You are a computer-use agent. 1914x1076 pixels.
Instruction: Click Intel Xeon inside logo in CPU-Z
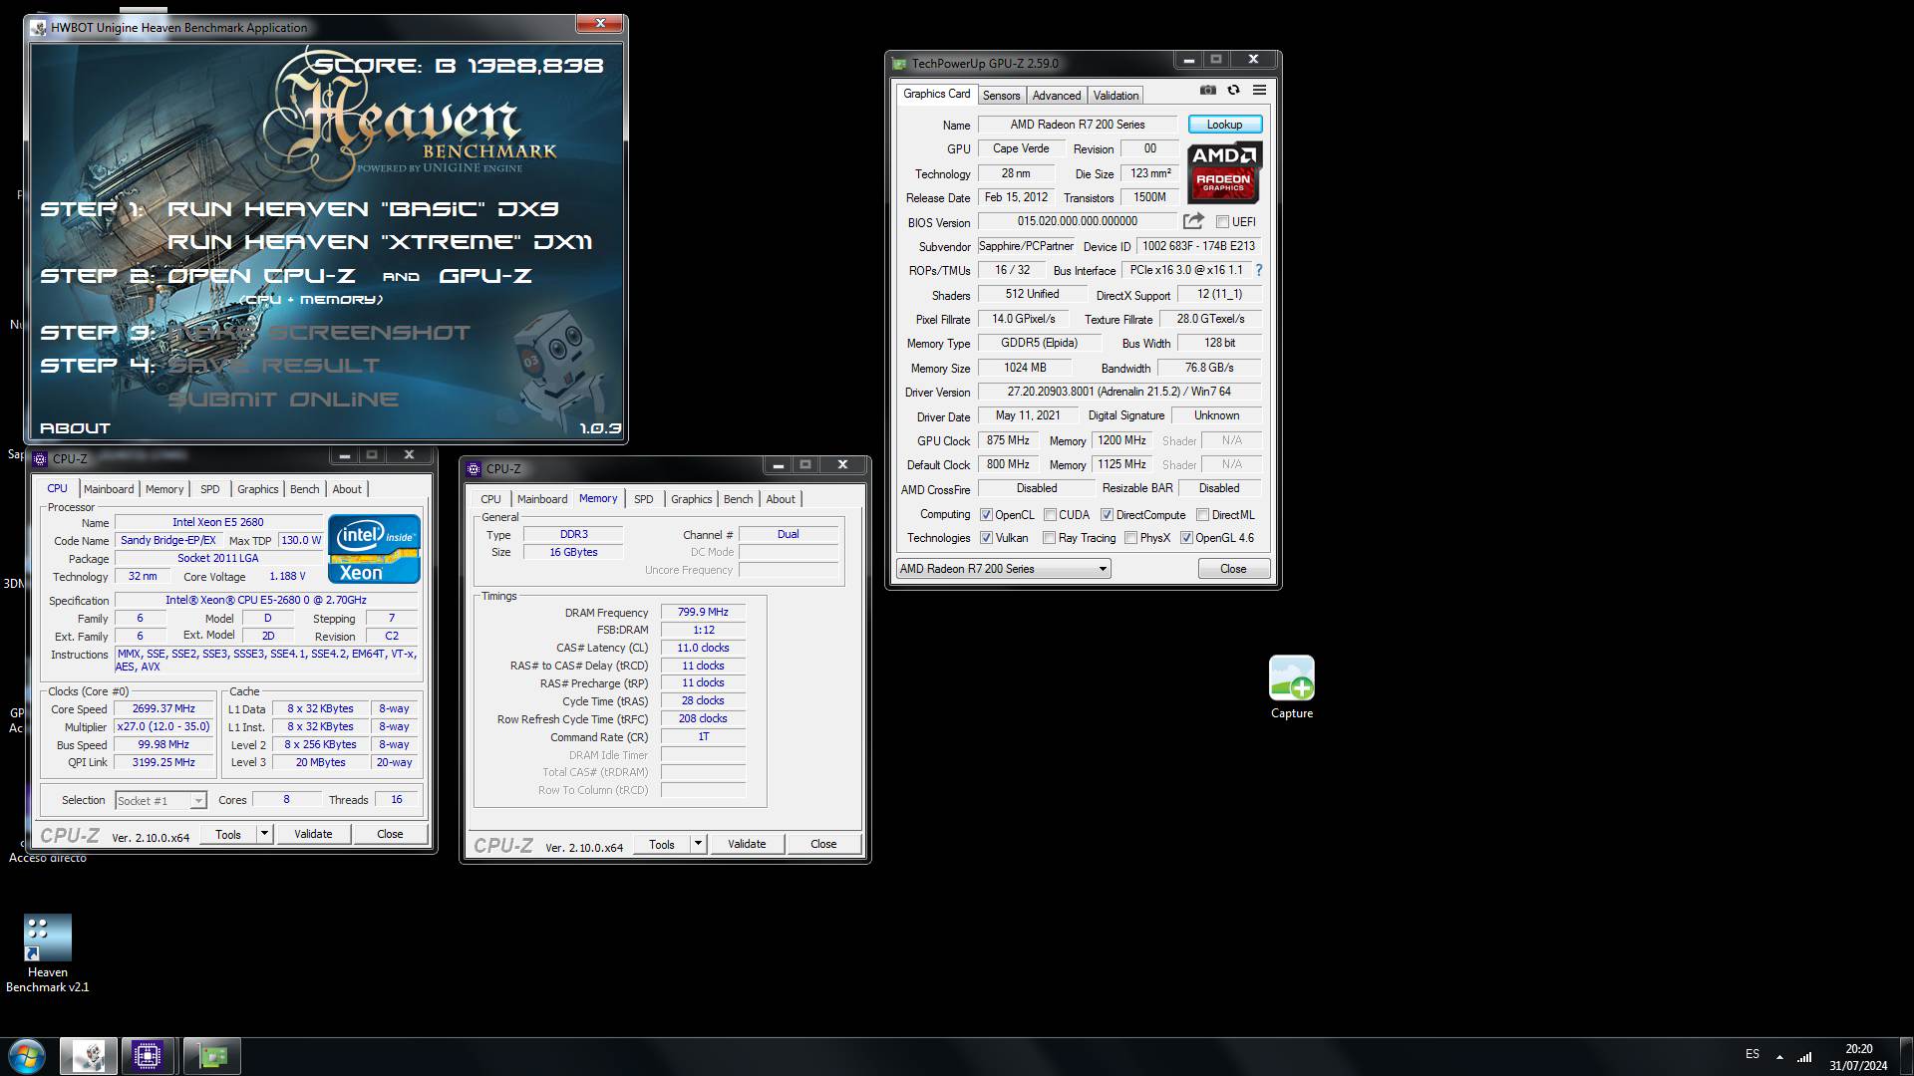(374, 549)
